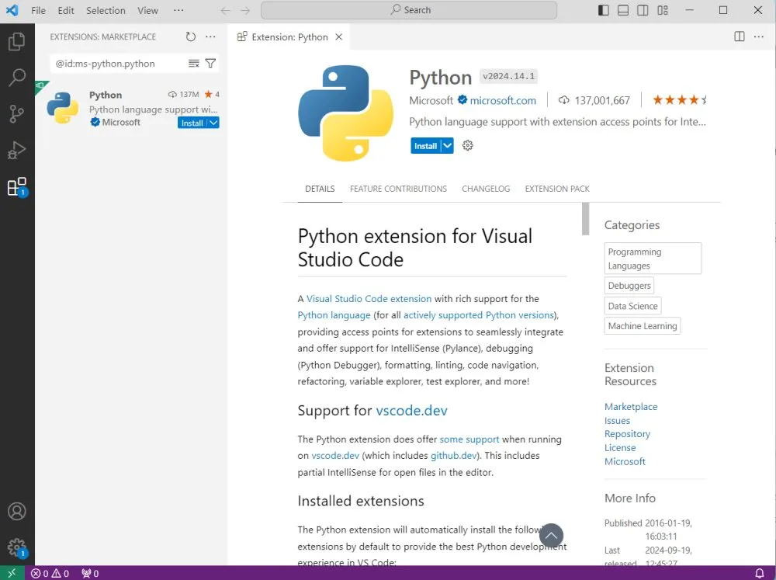Open the Install dropdown on the sidebar Python entry
The image size is (776, 580).
click(213, 122)
